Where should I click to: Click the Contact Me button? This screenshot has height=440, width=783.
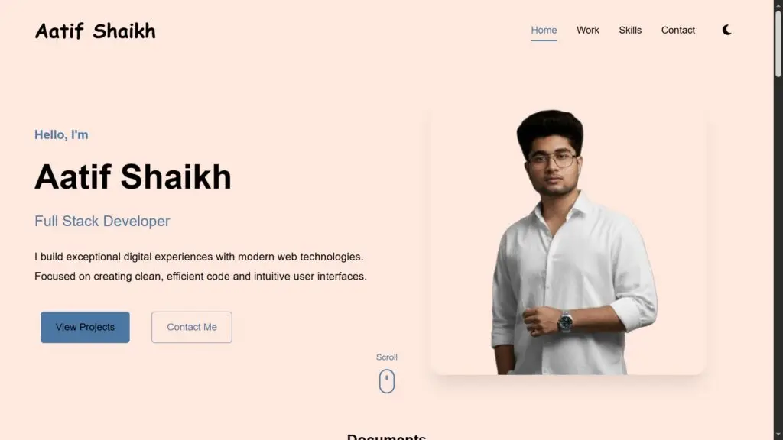(192, 327)
